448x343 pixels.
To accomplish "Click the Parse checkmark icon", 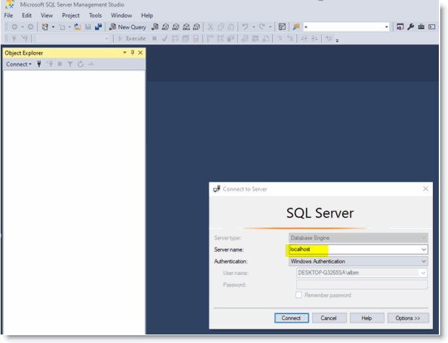I will [x=165, y=39].
